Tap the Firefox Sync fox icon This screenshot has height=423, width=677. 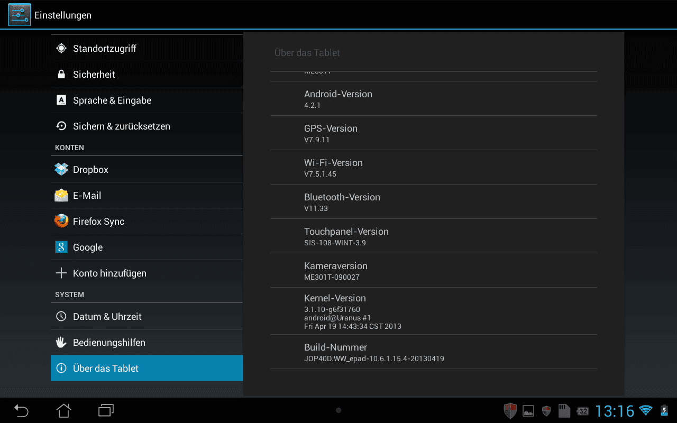pyautogui.click(x=61, y=221)
